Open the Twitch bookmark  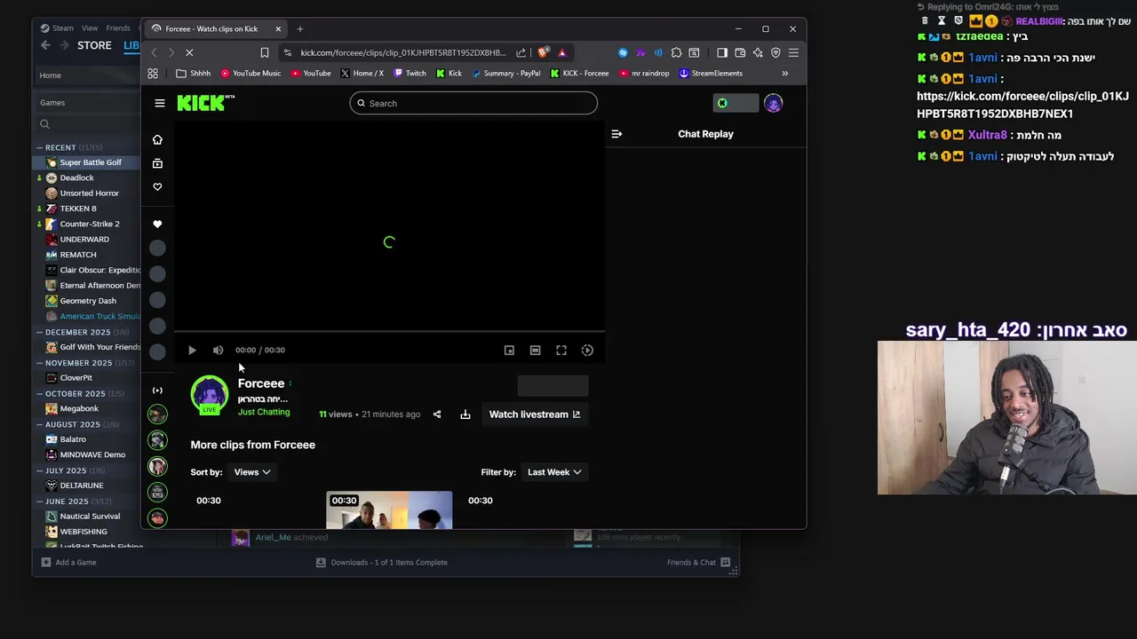click(409, 74)
